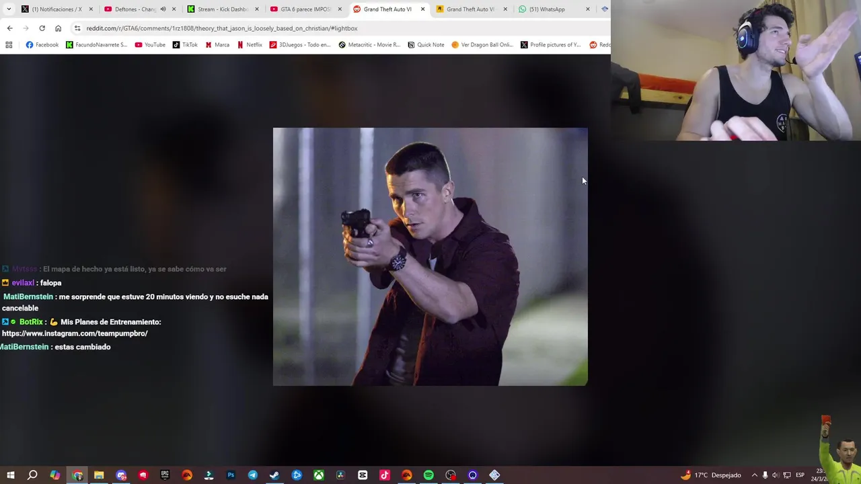Image resolution: width=861 pixels, height=484 pixels.
Task: Click the microphone tray icon
Action: 765,475
